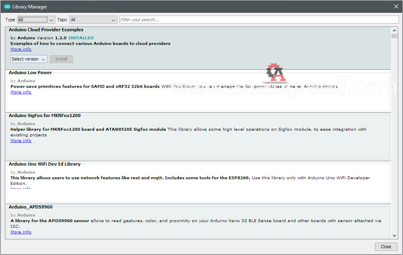
Task: Open More info for Arduino_APDS9960
Action: click(21, 232)
